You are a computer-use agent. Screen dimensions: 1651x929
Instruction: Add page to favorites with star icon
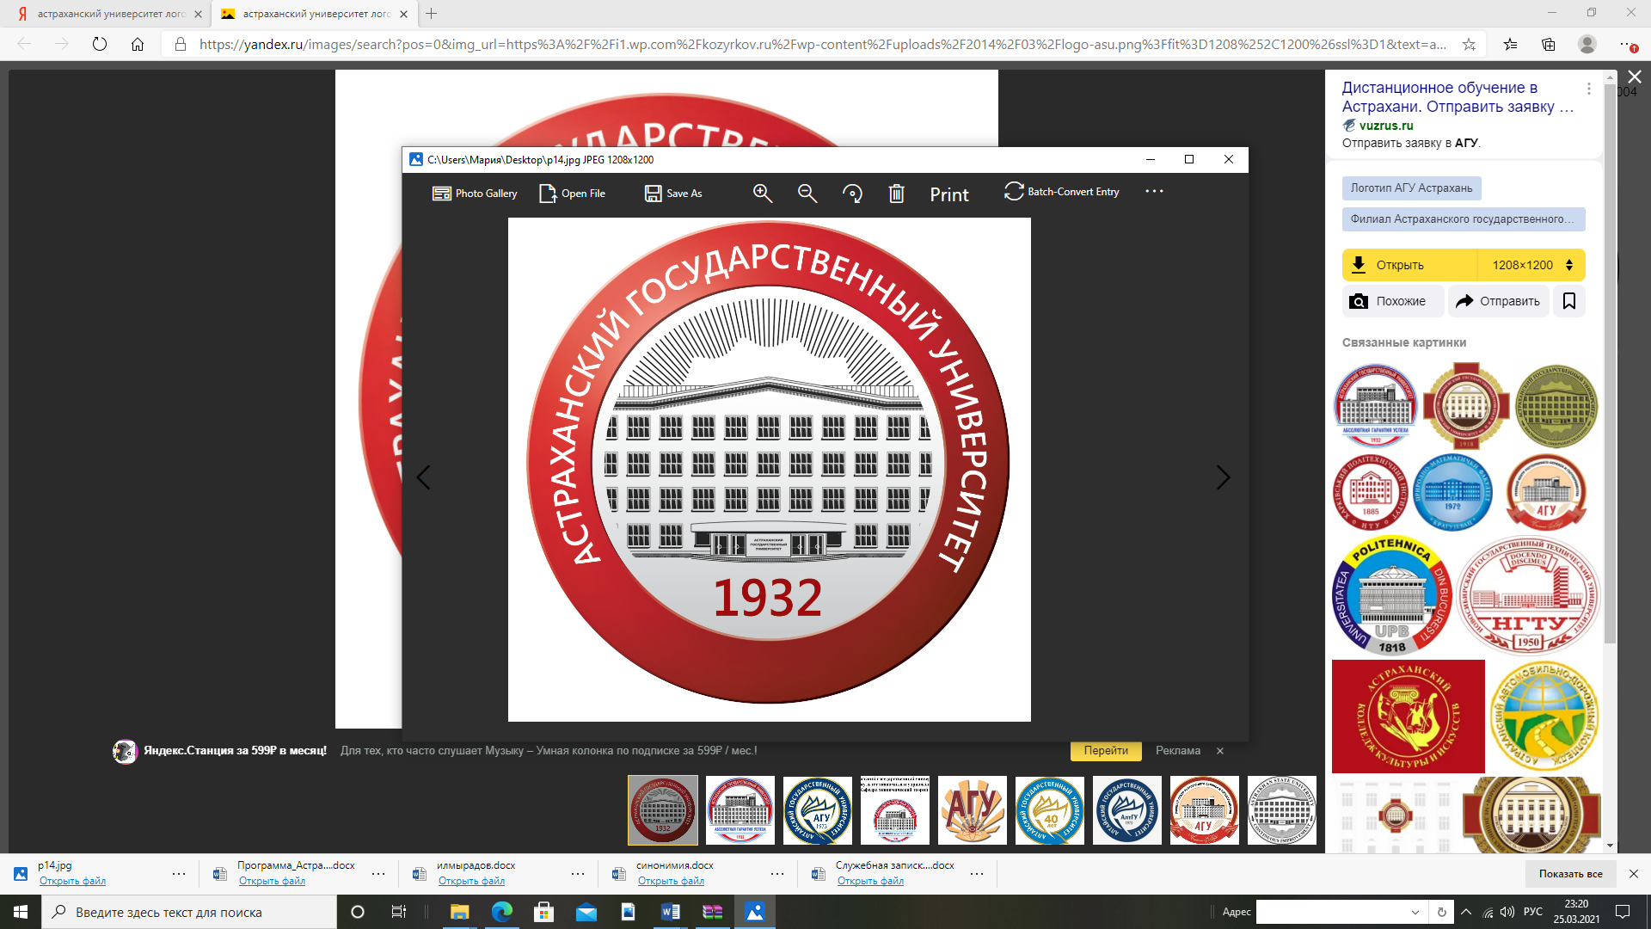(x=1469, y=44)
